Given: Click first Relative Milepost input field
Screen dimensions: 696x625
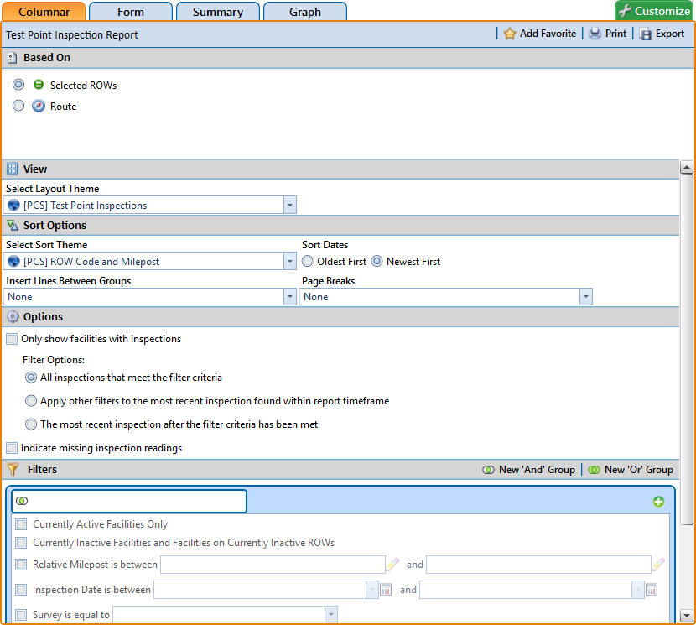Looking at the screenshot, I should point(273,564).
